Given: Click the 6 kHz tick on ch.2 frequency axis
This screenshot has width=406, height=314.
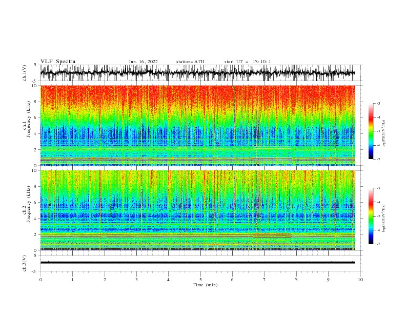Looking at the screenshot, I should [x=35, y=203].
